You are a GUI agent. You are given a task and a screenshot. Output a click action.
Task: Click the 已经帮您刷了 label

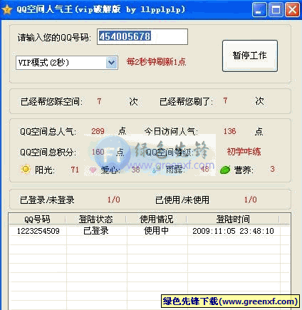(186, 102)
